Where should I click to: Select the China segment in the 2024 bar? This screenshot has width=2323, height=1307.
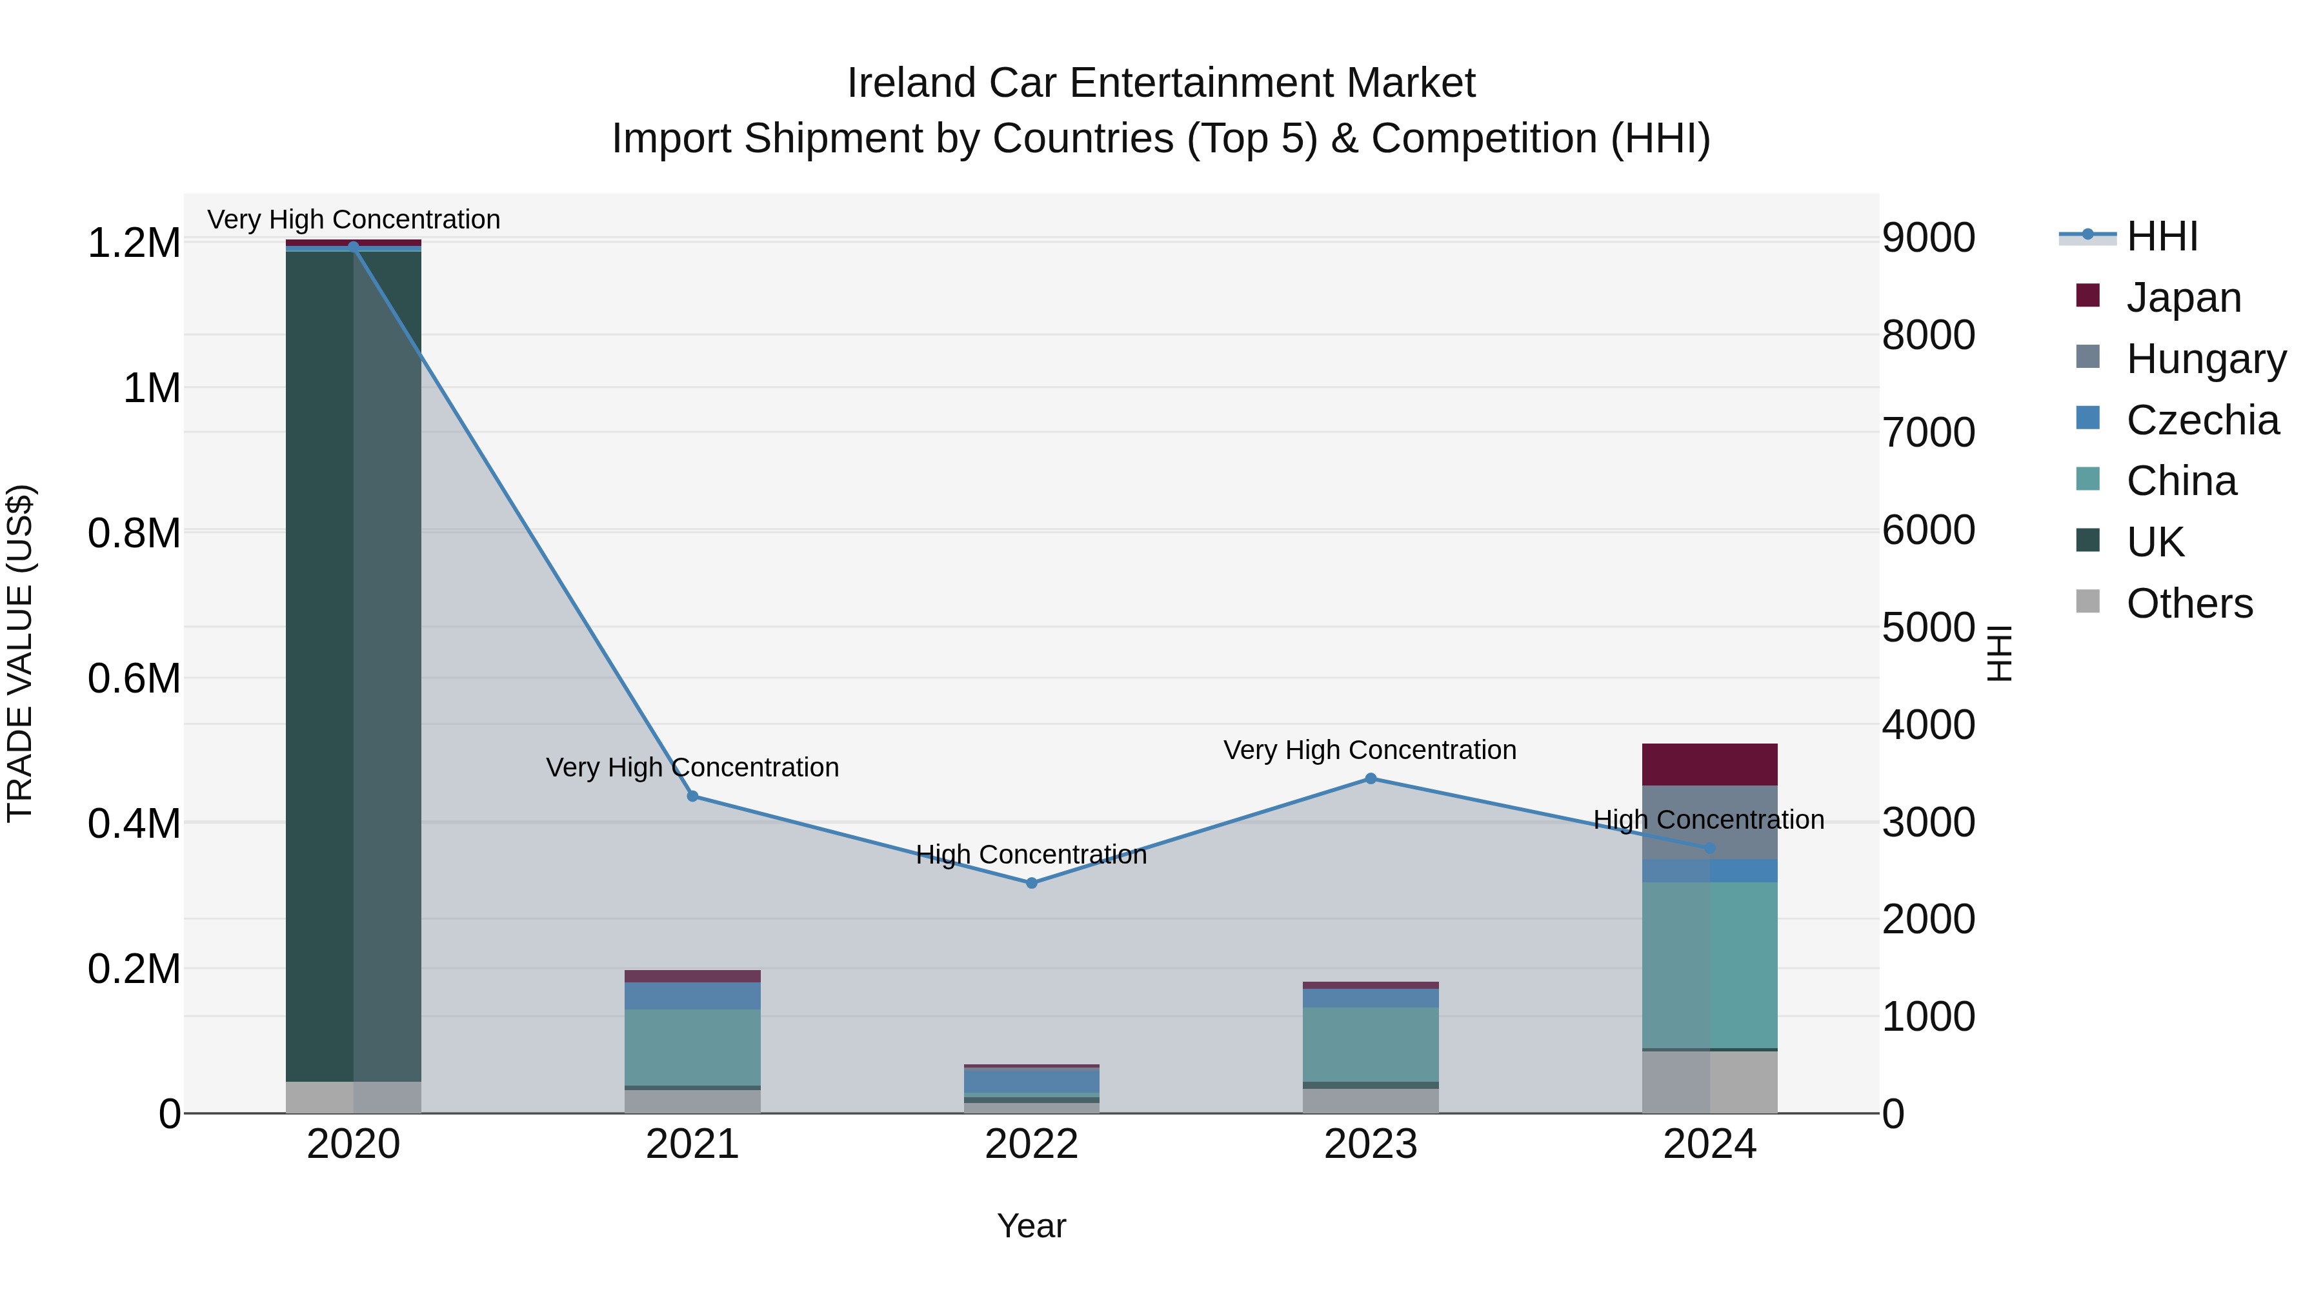(x=1710, y=965)
